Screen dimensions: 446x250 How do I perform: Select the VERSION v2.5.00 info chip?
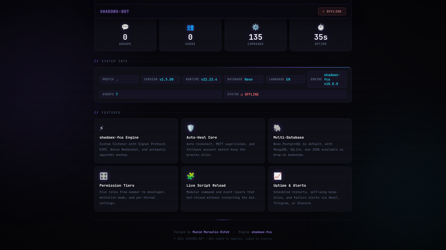point(161,79)
